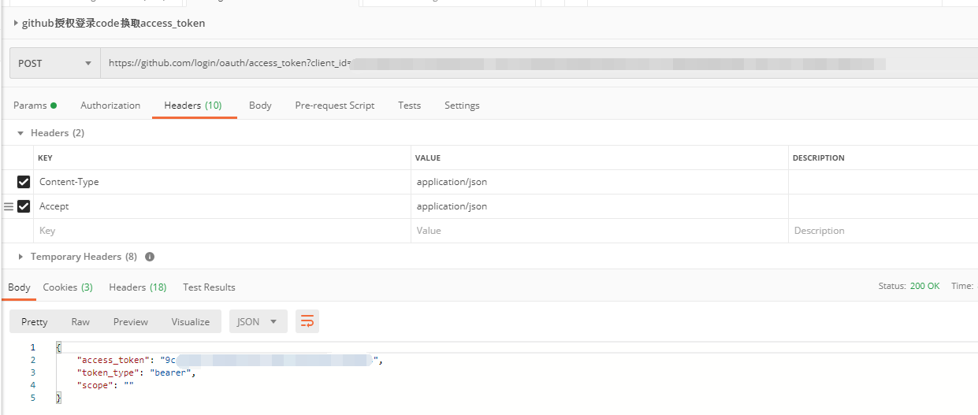Switch to the Params tab
Viewport: 978px width, 415px height.
35,106
